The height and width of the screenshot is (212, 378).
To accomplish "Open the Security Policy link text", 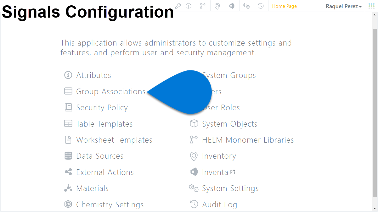I will 102,108.
